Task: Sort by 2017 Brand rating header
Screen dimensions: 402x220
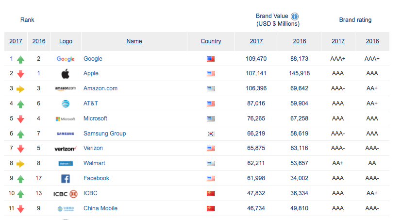Action: 338,41
